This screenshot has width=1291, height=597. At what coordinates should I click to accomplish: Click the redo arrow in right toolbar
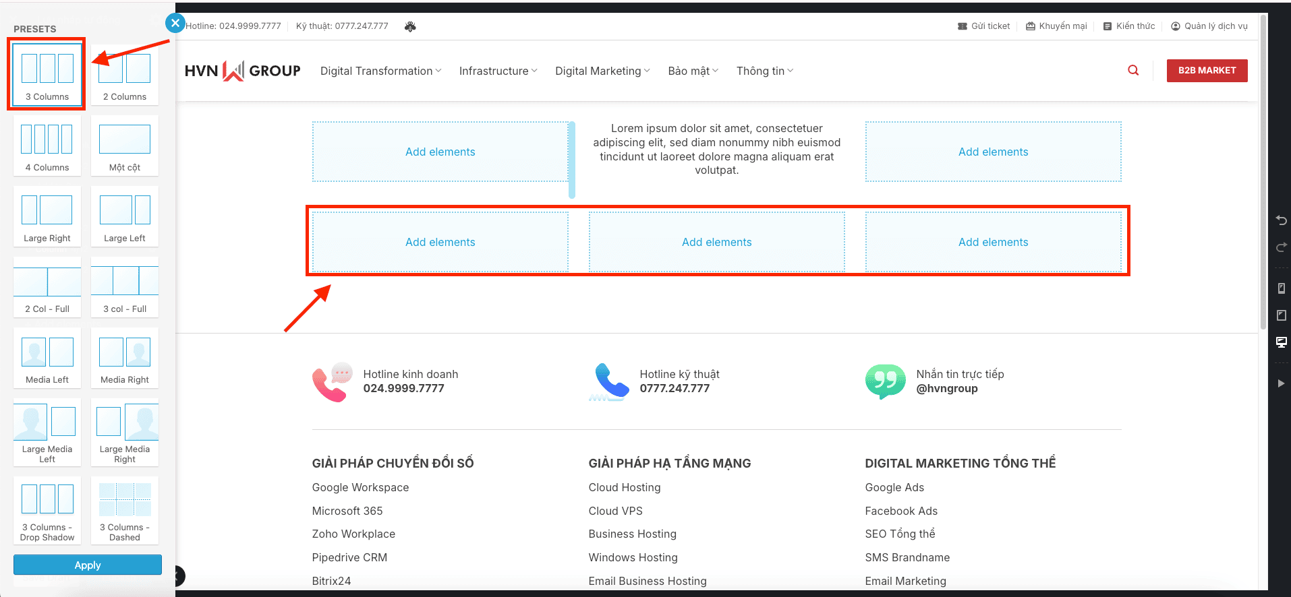(x=1281, y=248)
